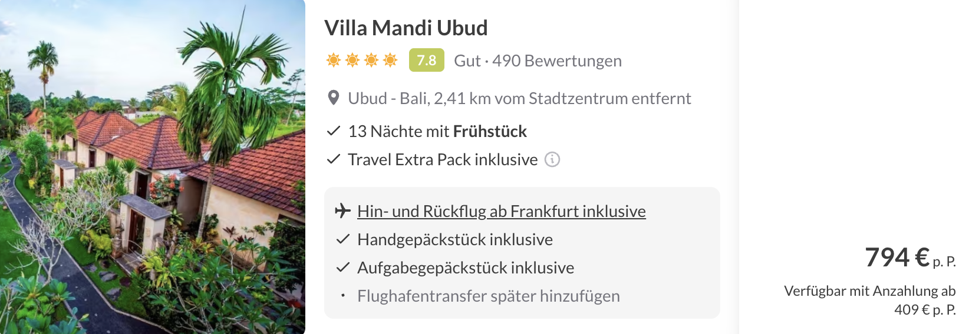Click the checkmark beside 13 Nächte
Viewport: 969px width, 334px height.
point(334,131)
